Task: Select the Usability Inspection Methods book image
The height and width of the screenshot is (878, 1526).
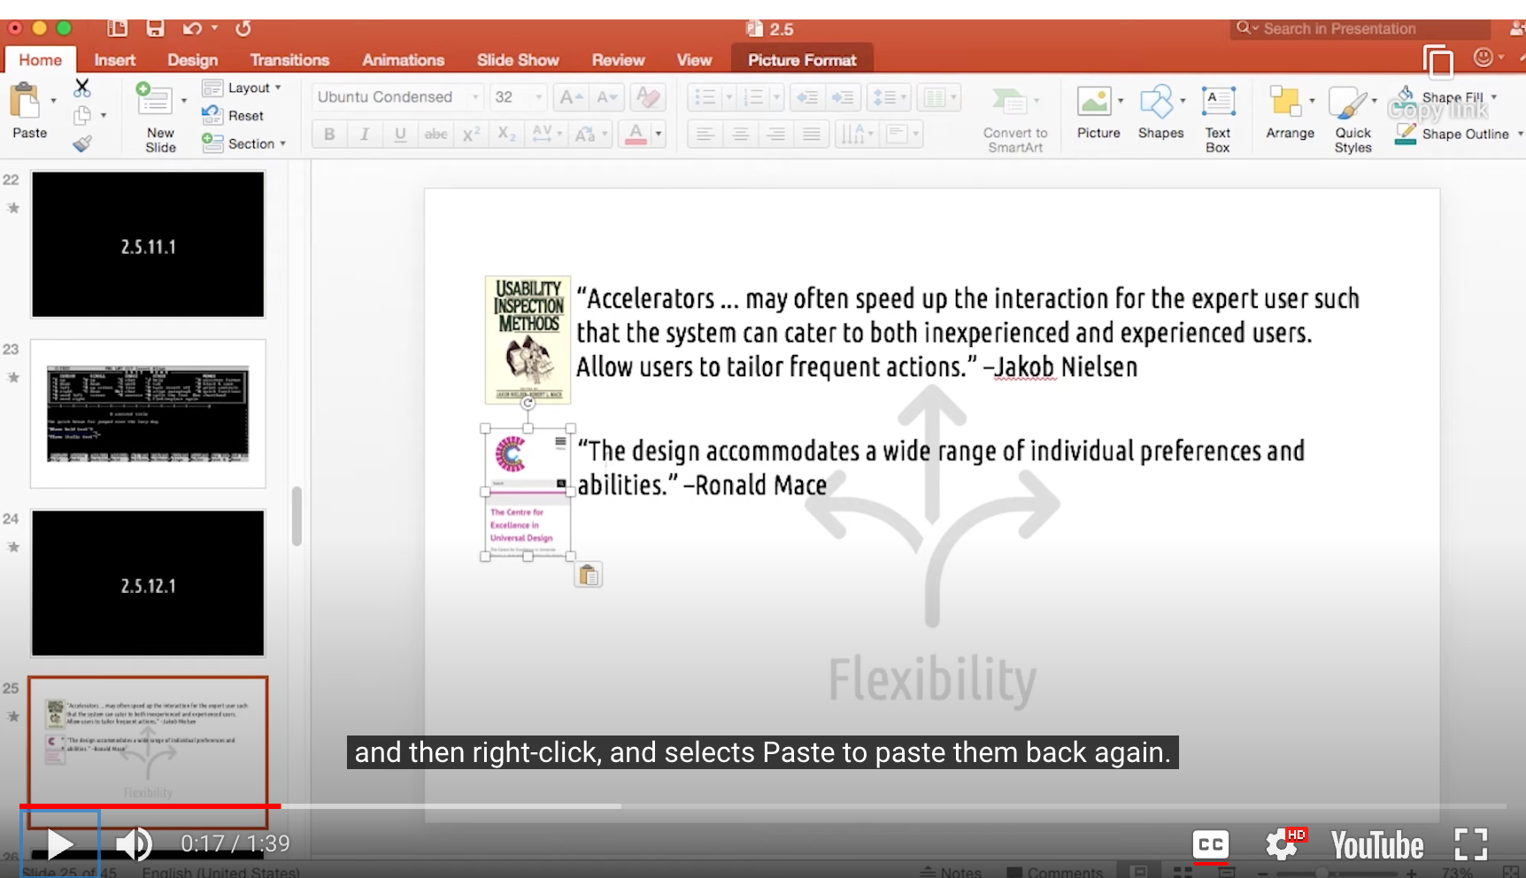Action: click(528, 340)
